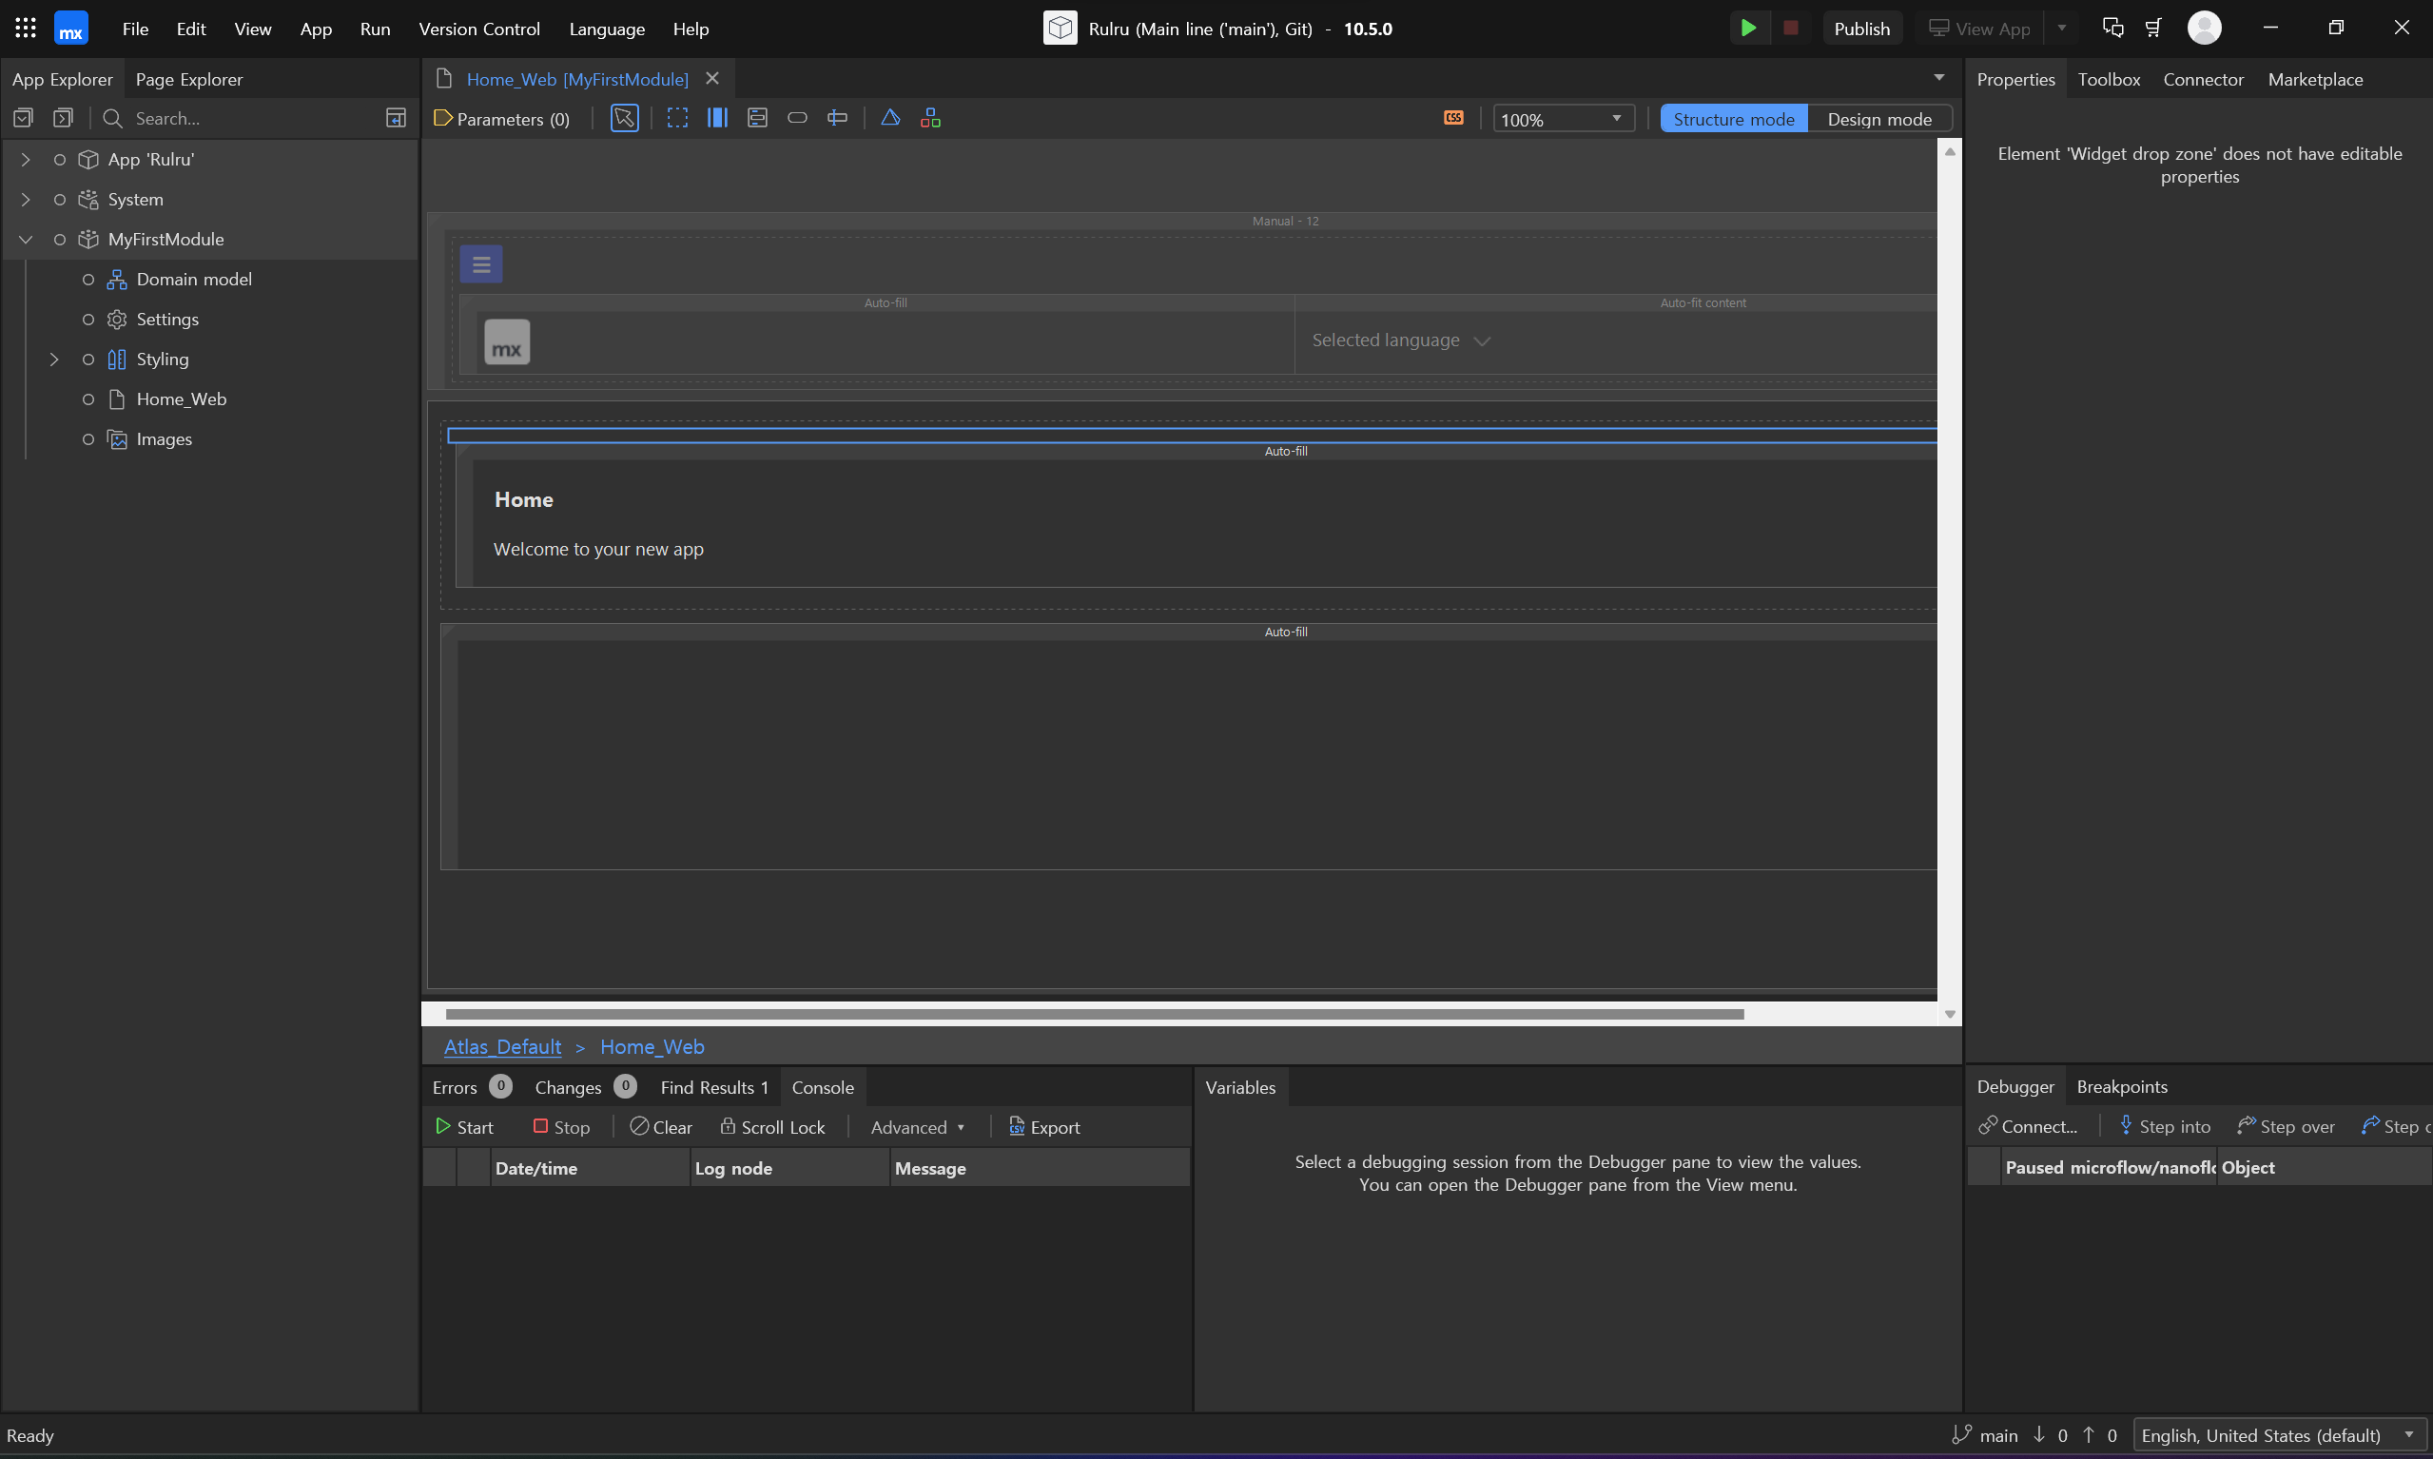This screenshot has height=1459, width=2433.
Task: Collapse the MyFirstModule tree node
Action: (x=26, y=239)
